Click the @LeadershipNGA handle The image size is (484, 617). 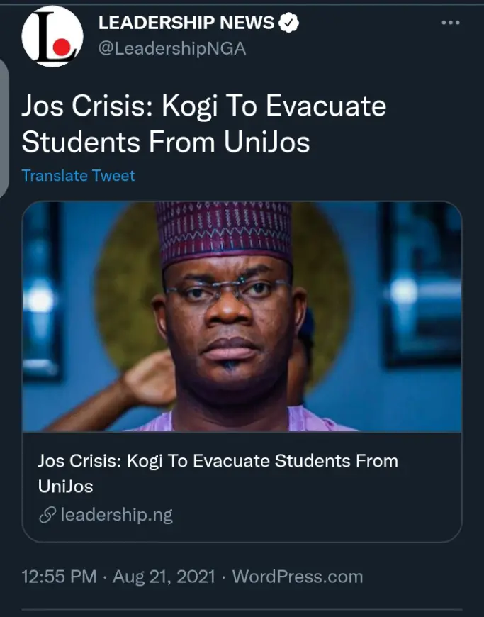coord(171,48)
